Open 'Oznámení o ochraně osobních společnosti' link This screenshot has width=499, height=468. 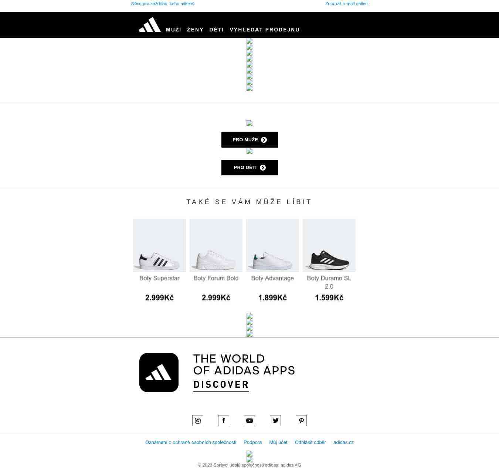(191, 442)
